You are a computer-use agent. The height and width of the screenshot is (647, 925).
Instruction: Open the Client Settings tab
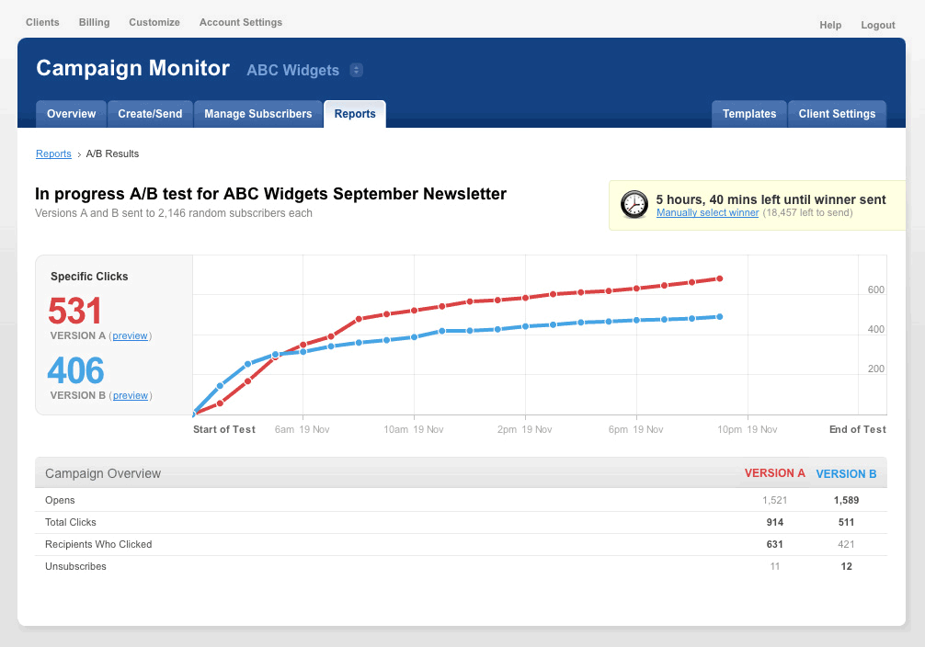(837, 114)
